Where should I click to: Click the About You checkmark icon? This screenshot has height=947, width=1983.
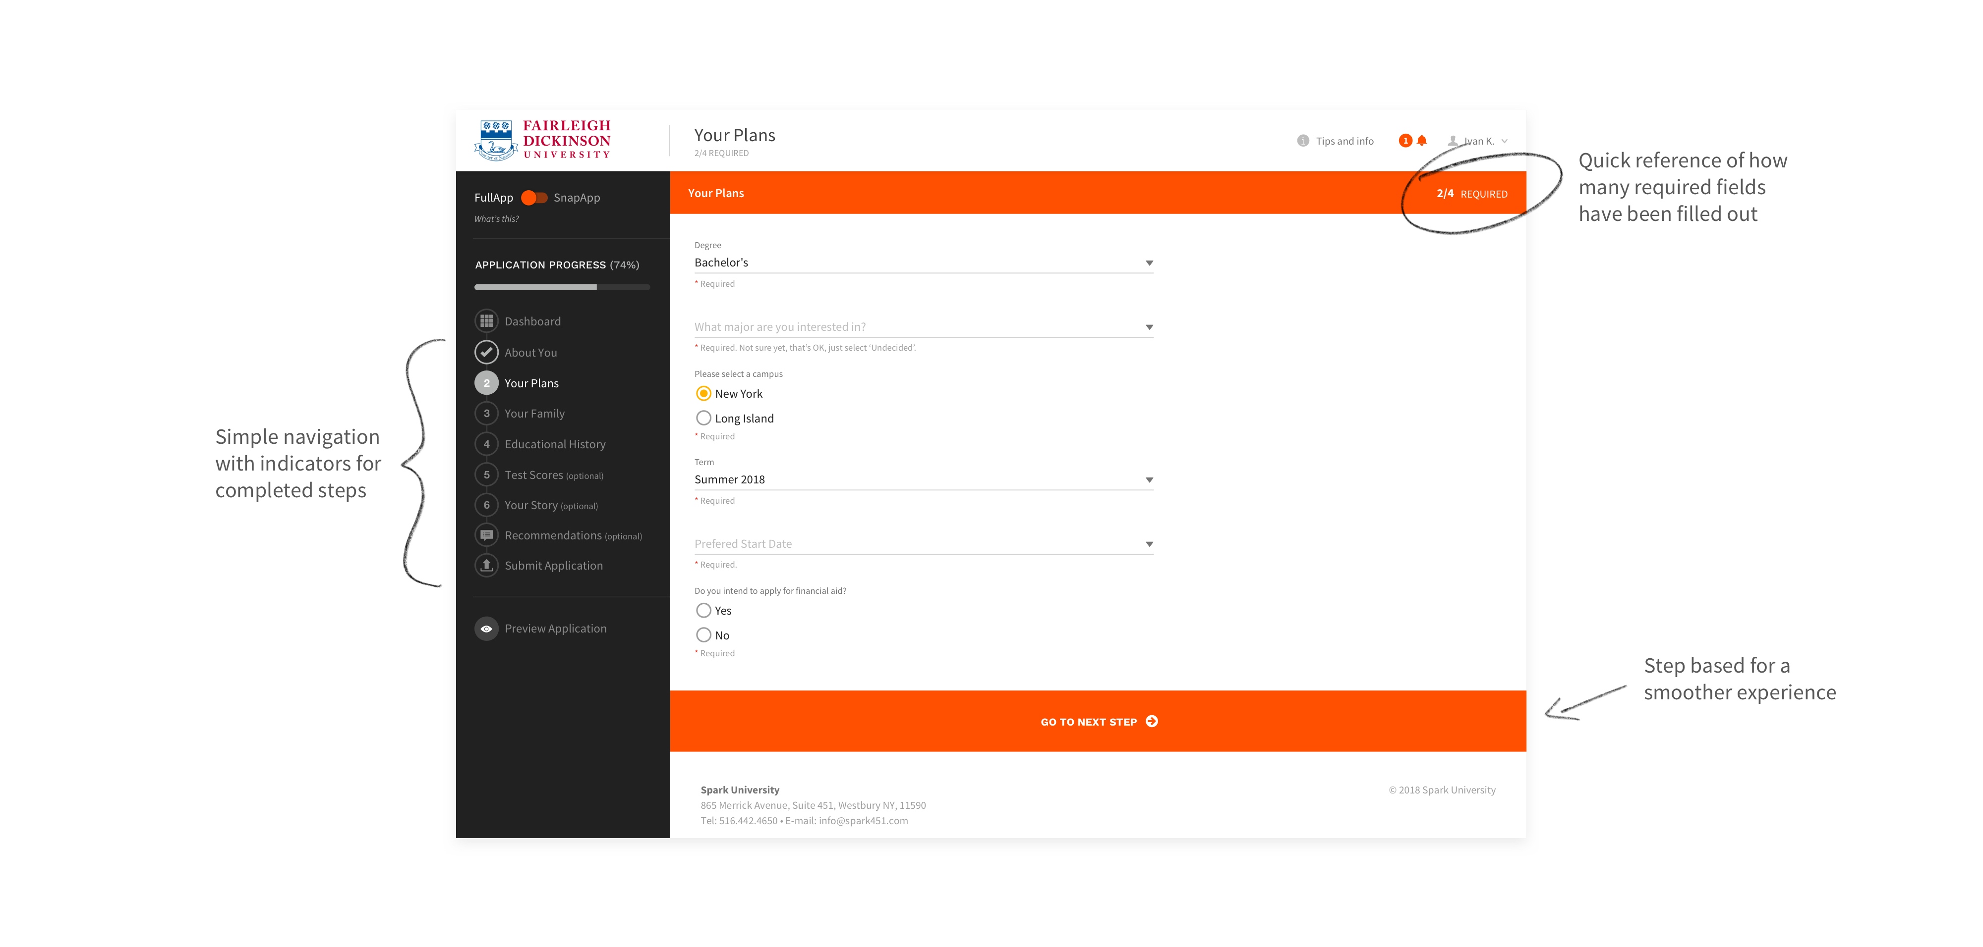(x=486, y=352)
